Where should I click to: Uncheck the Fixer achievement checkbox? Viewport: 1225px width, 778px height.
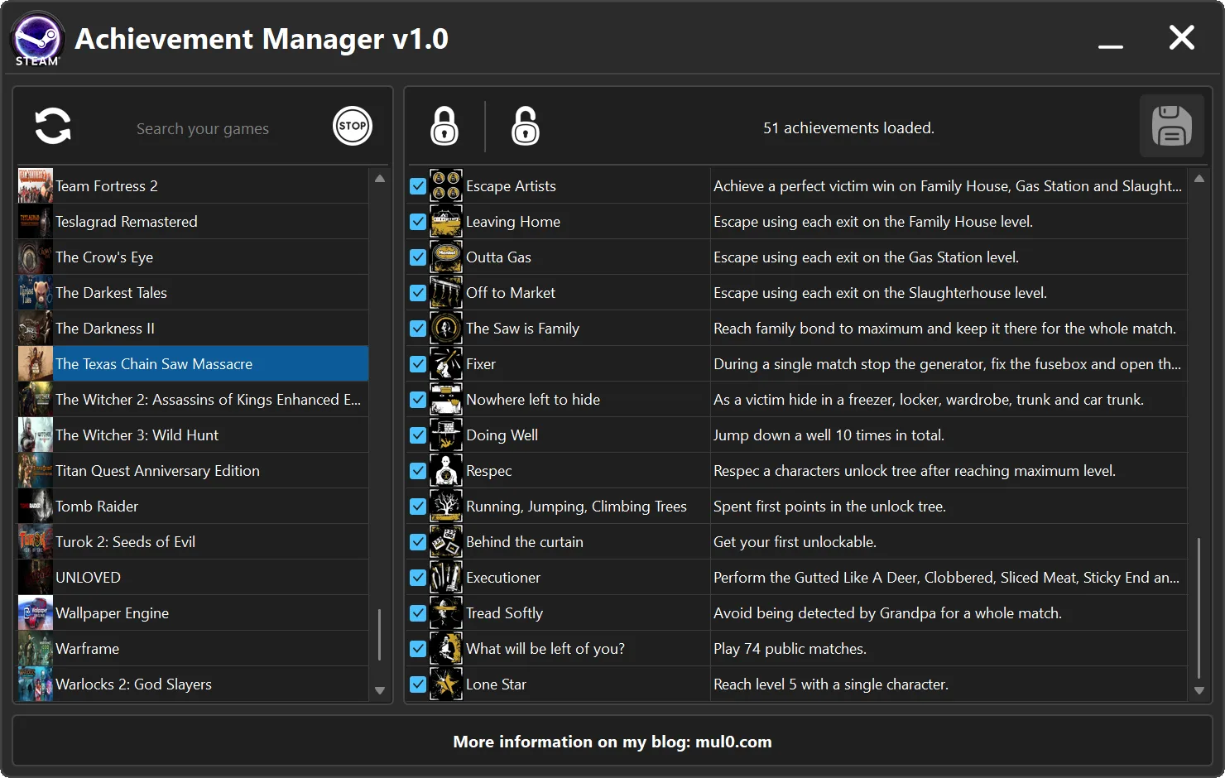(x=418, y=364)
